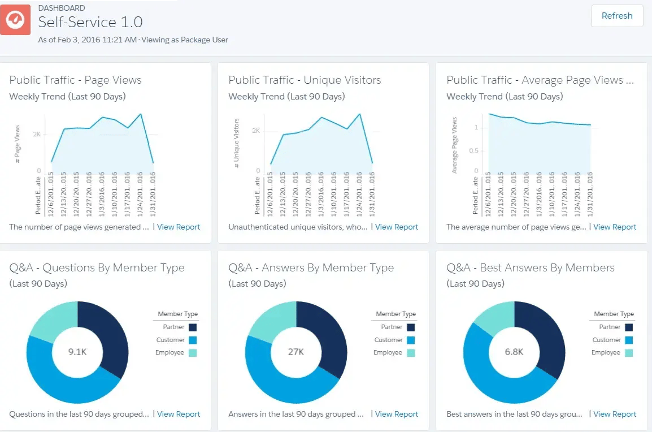Click the Page Views area chart

point(102,147)
